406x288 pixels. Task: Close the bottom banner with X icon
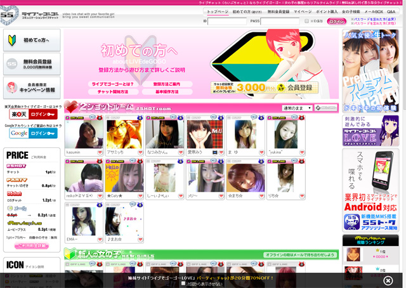click(x=388, y=280)
